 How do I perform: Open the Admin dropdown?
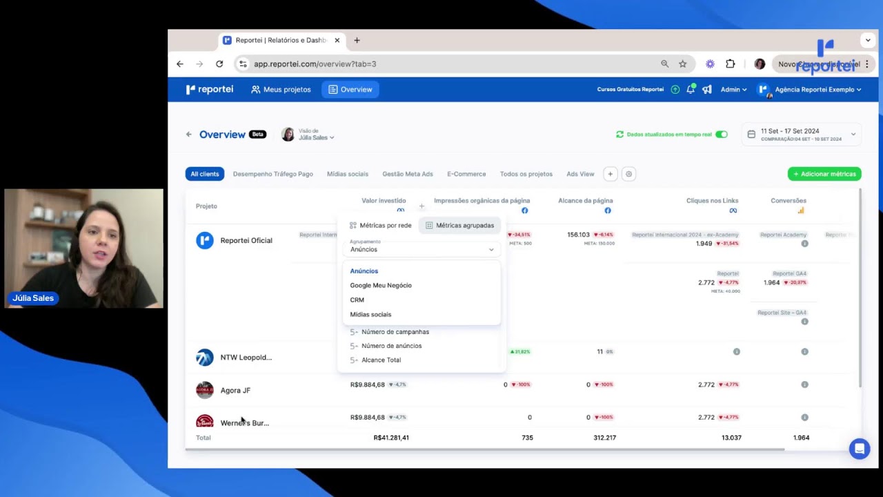[733, 89]
